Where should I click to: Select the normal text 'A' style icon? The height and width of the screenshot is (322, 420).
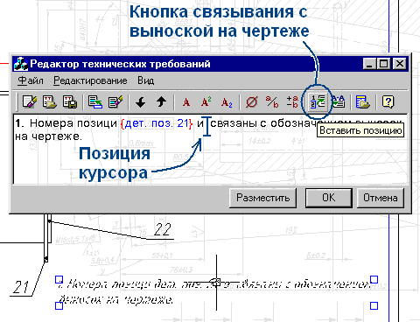pyautogui.click(x=186, y=102)
